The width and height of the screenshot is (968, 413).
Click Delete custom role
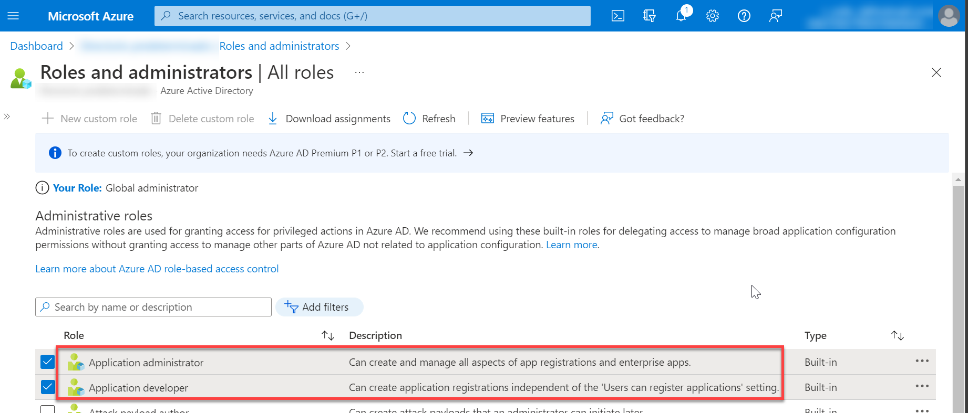pos(202,119)
